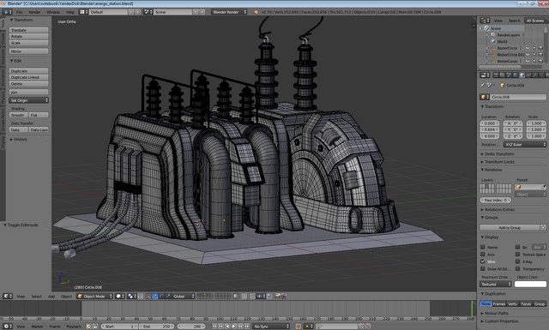This screenshot has width=549, height=330.
Task: Open the Modifiers properties tab (wrench icon)
Action: click(535, 75)
